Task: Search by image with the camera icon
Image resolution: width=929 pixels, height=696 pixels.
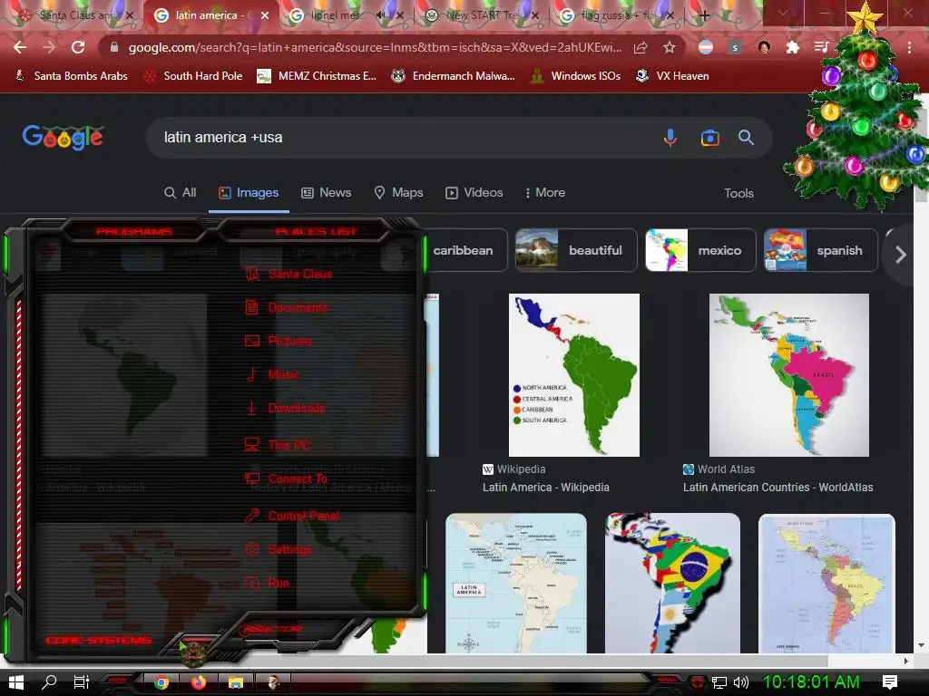Action: [709, 138]
